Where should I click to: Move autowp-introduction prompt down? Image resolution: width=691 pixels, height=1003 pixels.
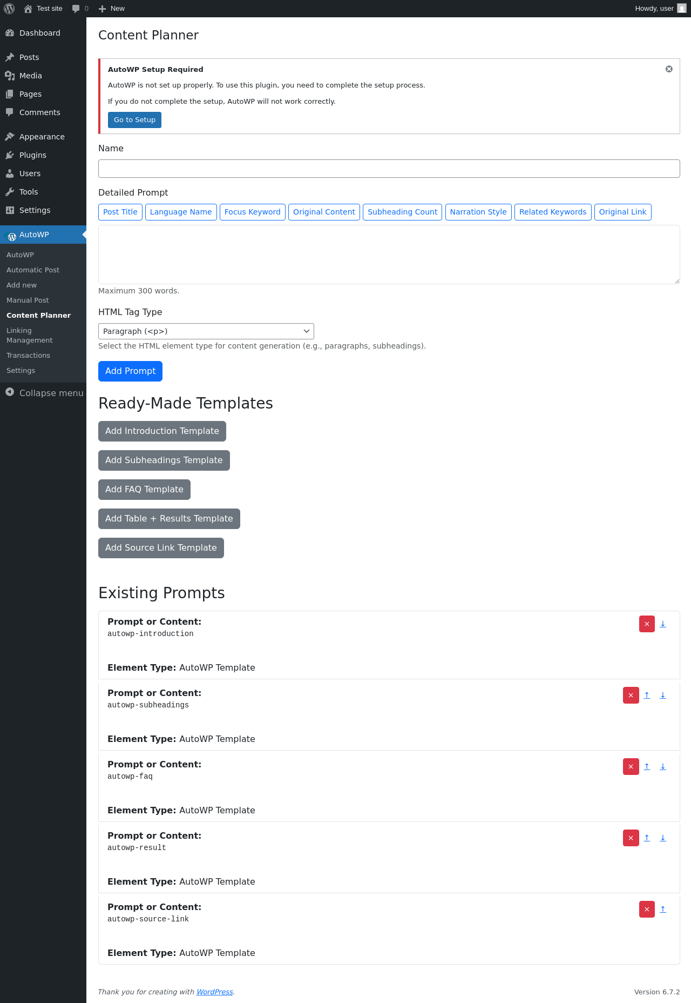[663, 624]
